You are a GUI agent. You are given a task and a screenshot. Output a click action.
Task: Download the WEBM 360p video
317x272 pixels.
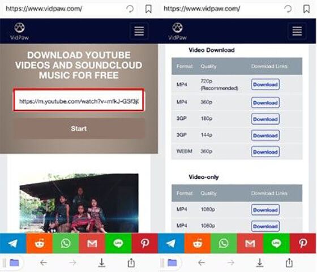tap(265, 152)
